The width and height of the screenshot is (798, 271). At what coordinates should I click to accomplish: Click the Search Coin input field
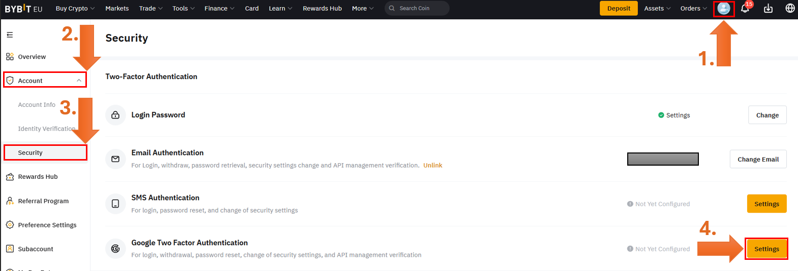(419, 9)
